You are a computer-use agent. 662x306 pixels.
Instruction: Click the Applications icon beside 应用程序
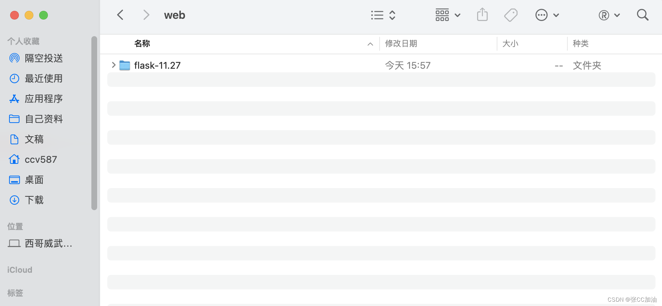(14, 99)
